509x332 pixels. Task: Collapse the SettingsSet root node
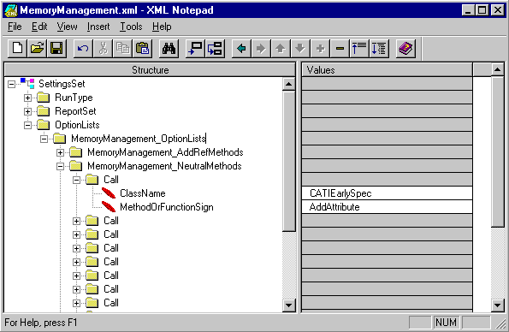coord(11,84)
